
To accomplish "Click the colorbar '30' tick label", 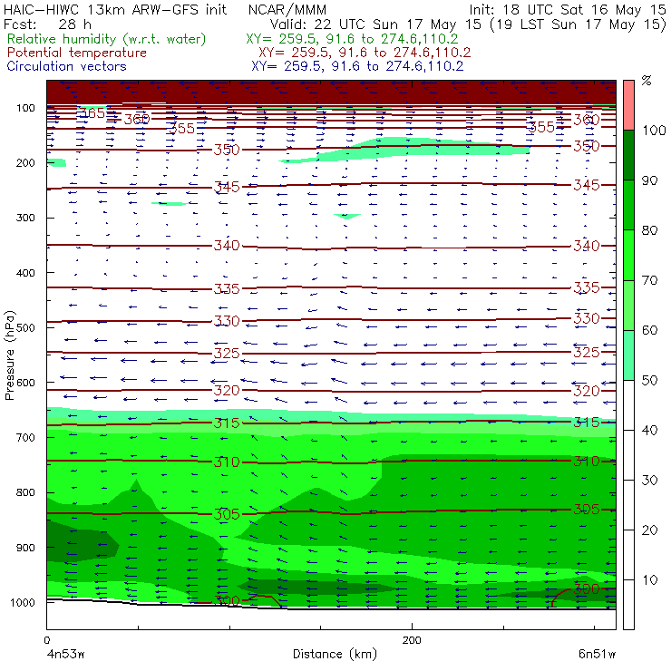I will pyautogui.click(x=649, y=481).
